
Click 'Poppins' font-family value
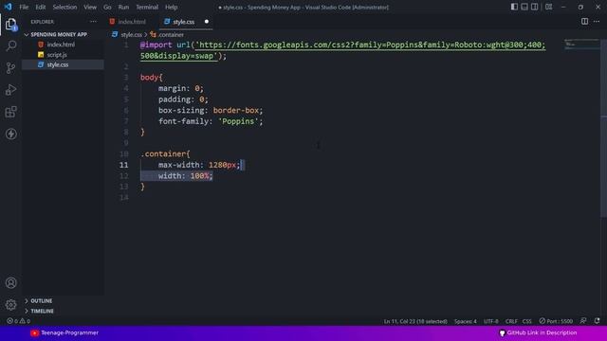coord(238,121)
